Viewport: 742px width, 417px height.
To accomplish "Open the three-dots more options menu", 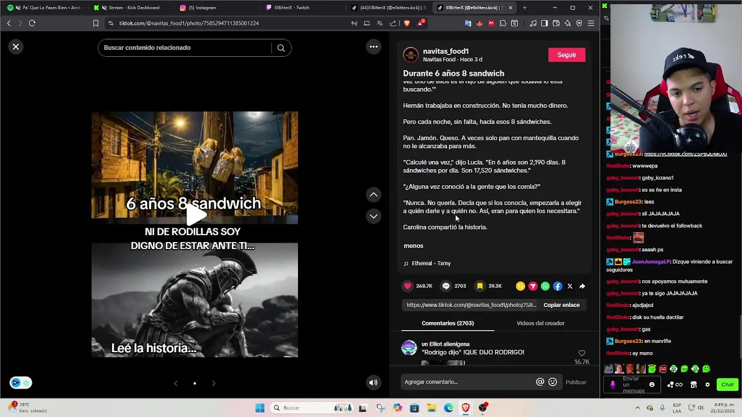I will click(x=374, y=47).
